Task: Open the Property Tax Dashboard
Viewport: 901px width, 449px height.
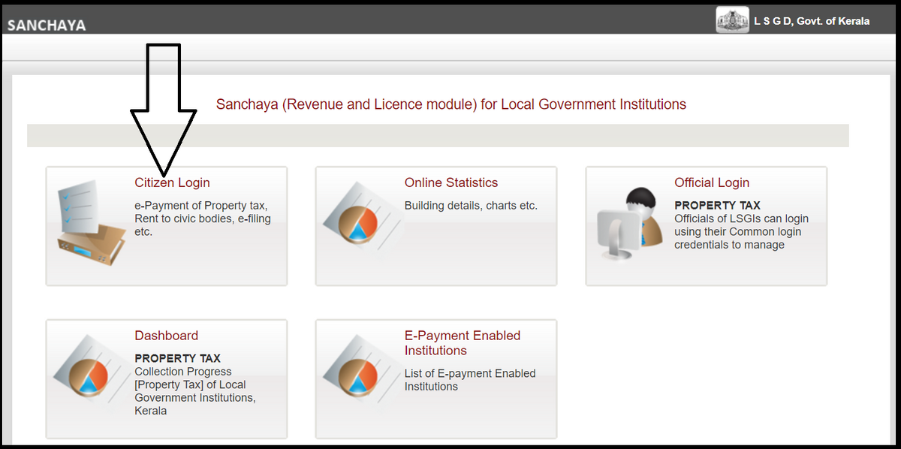Action: coord(167,335)
